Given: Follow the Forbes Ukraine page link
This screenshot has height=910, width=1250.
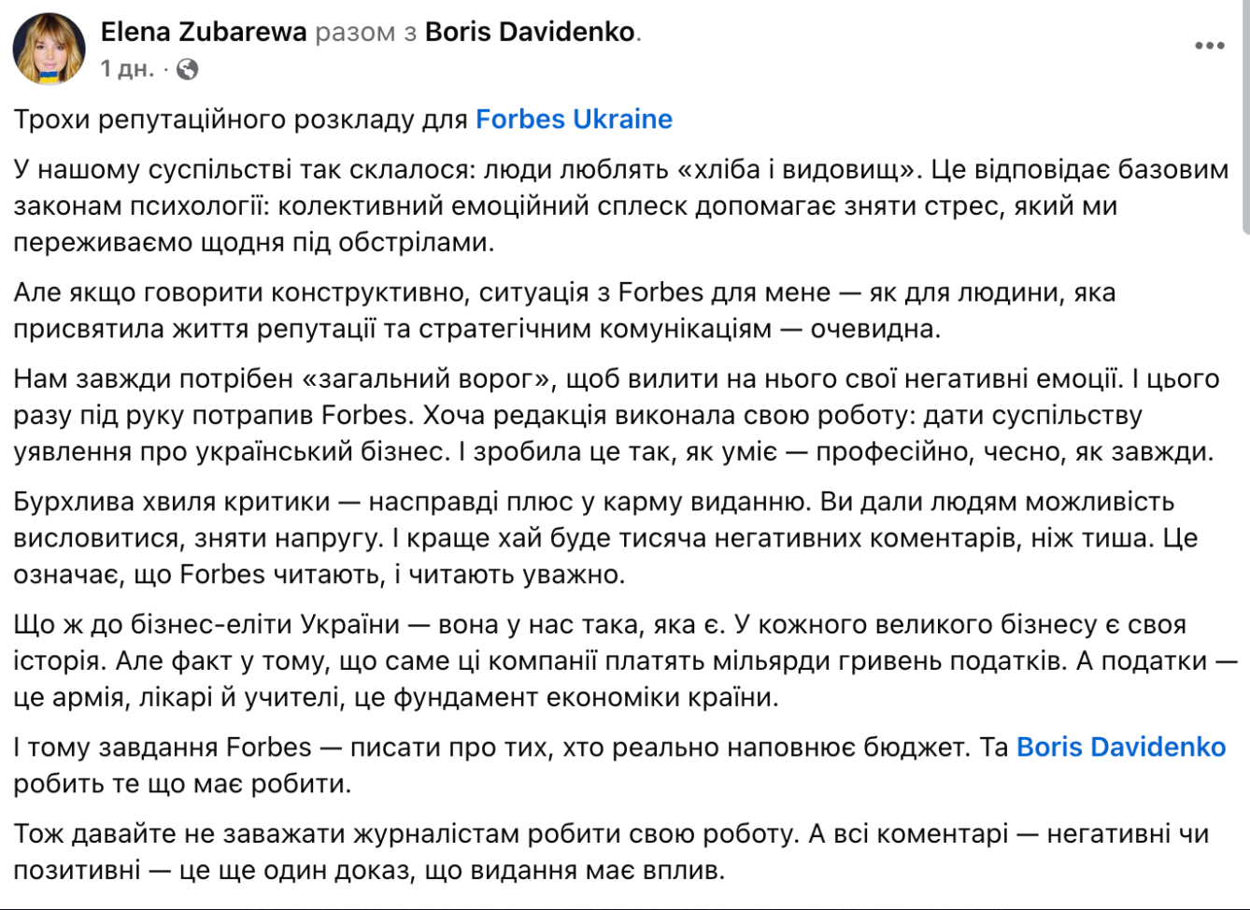Looking at the screenshot, I should coord(574,120).
